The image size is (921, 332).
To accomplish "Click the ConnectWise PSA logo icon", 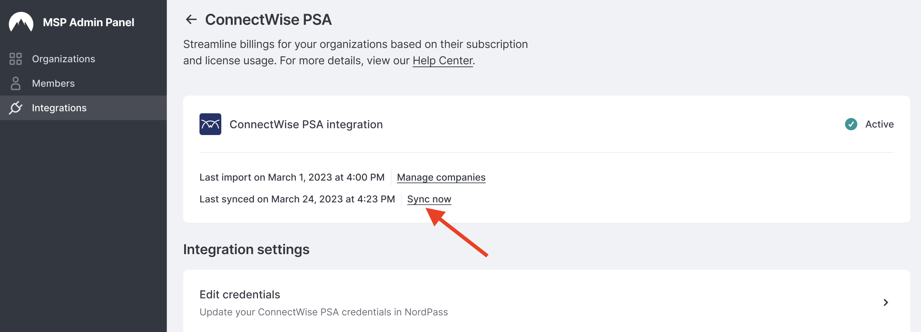I will pyautogui.click(x=210, y=124).
